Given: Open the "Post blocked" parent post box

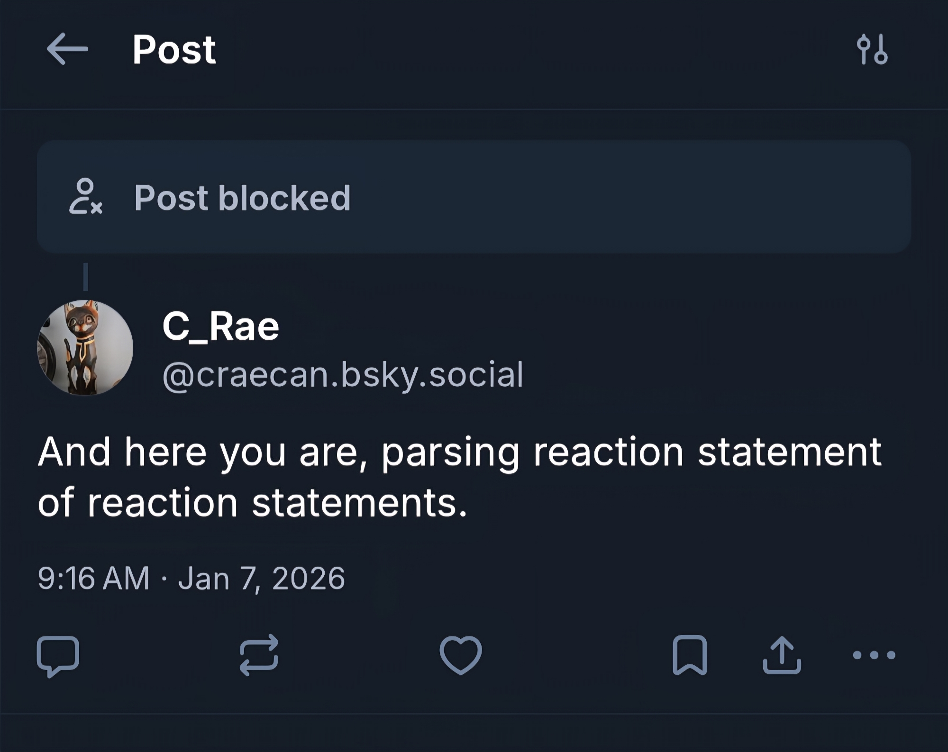Looking at the screenshot, I should coord(569,197).
